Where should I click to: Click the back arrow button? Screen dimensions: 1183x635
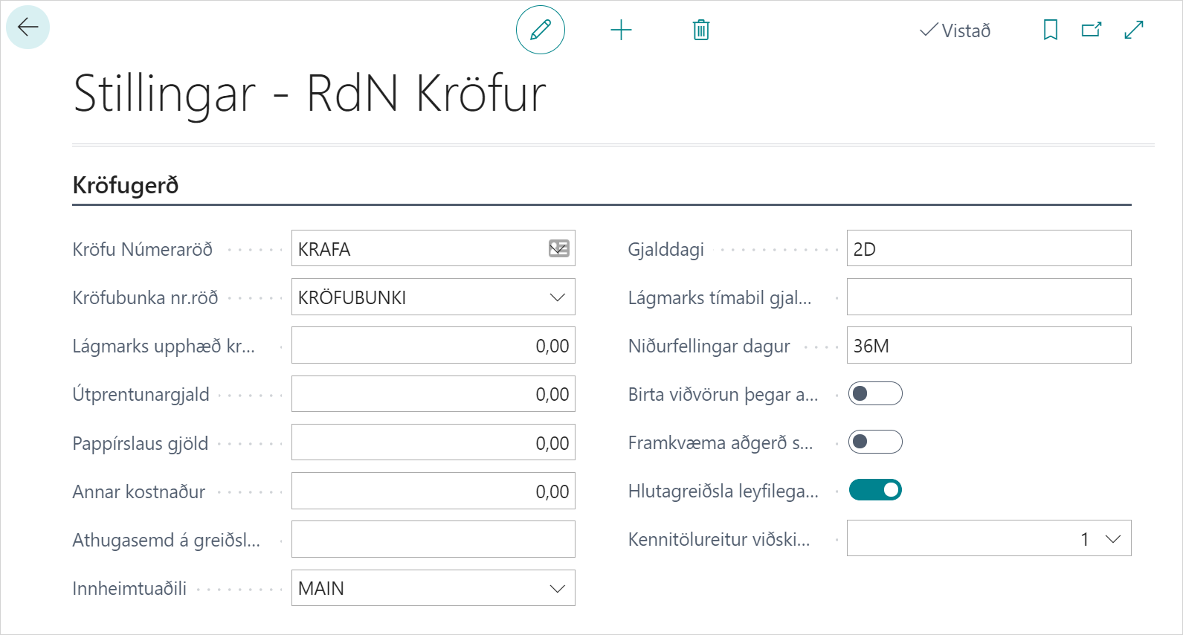28,28
